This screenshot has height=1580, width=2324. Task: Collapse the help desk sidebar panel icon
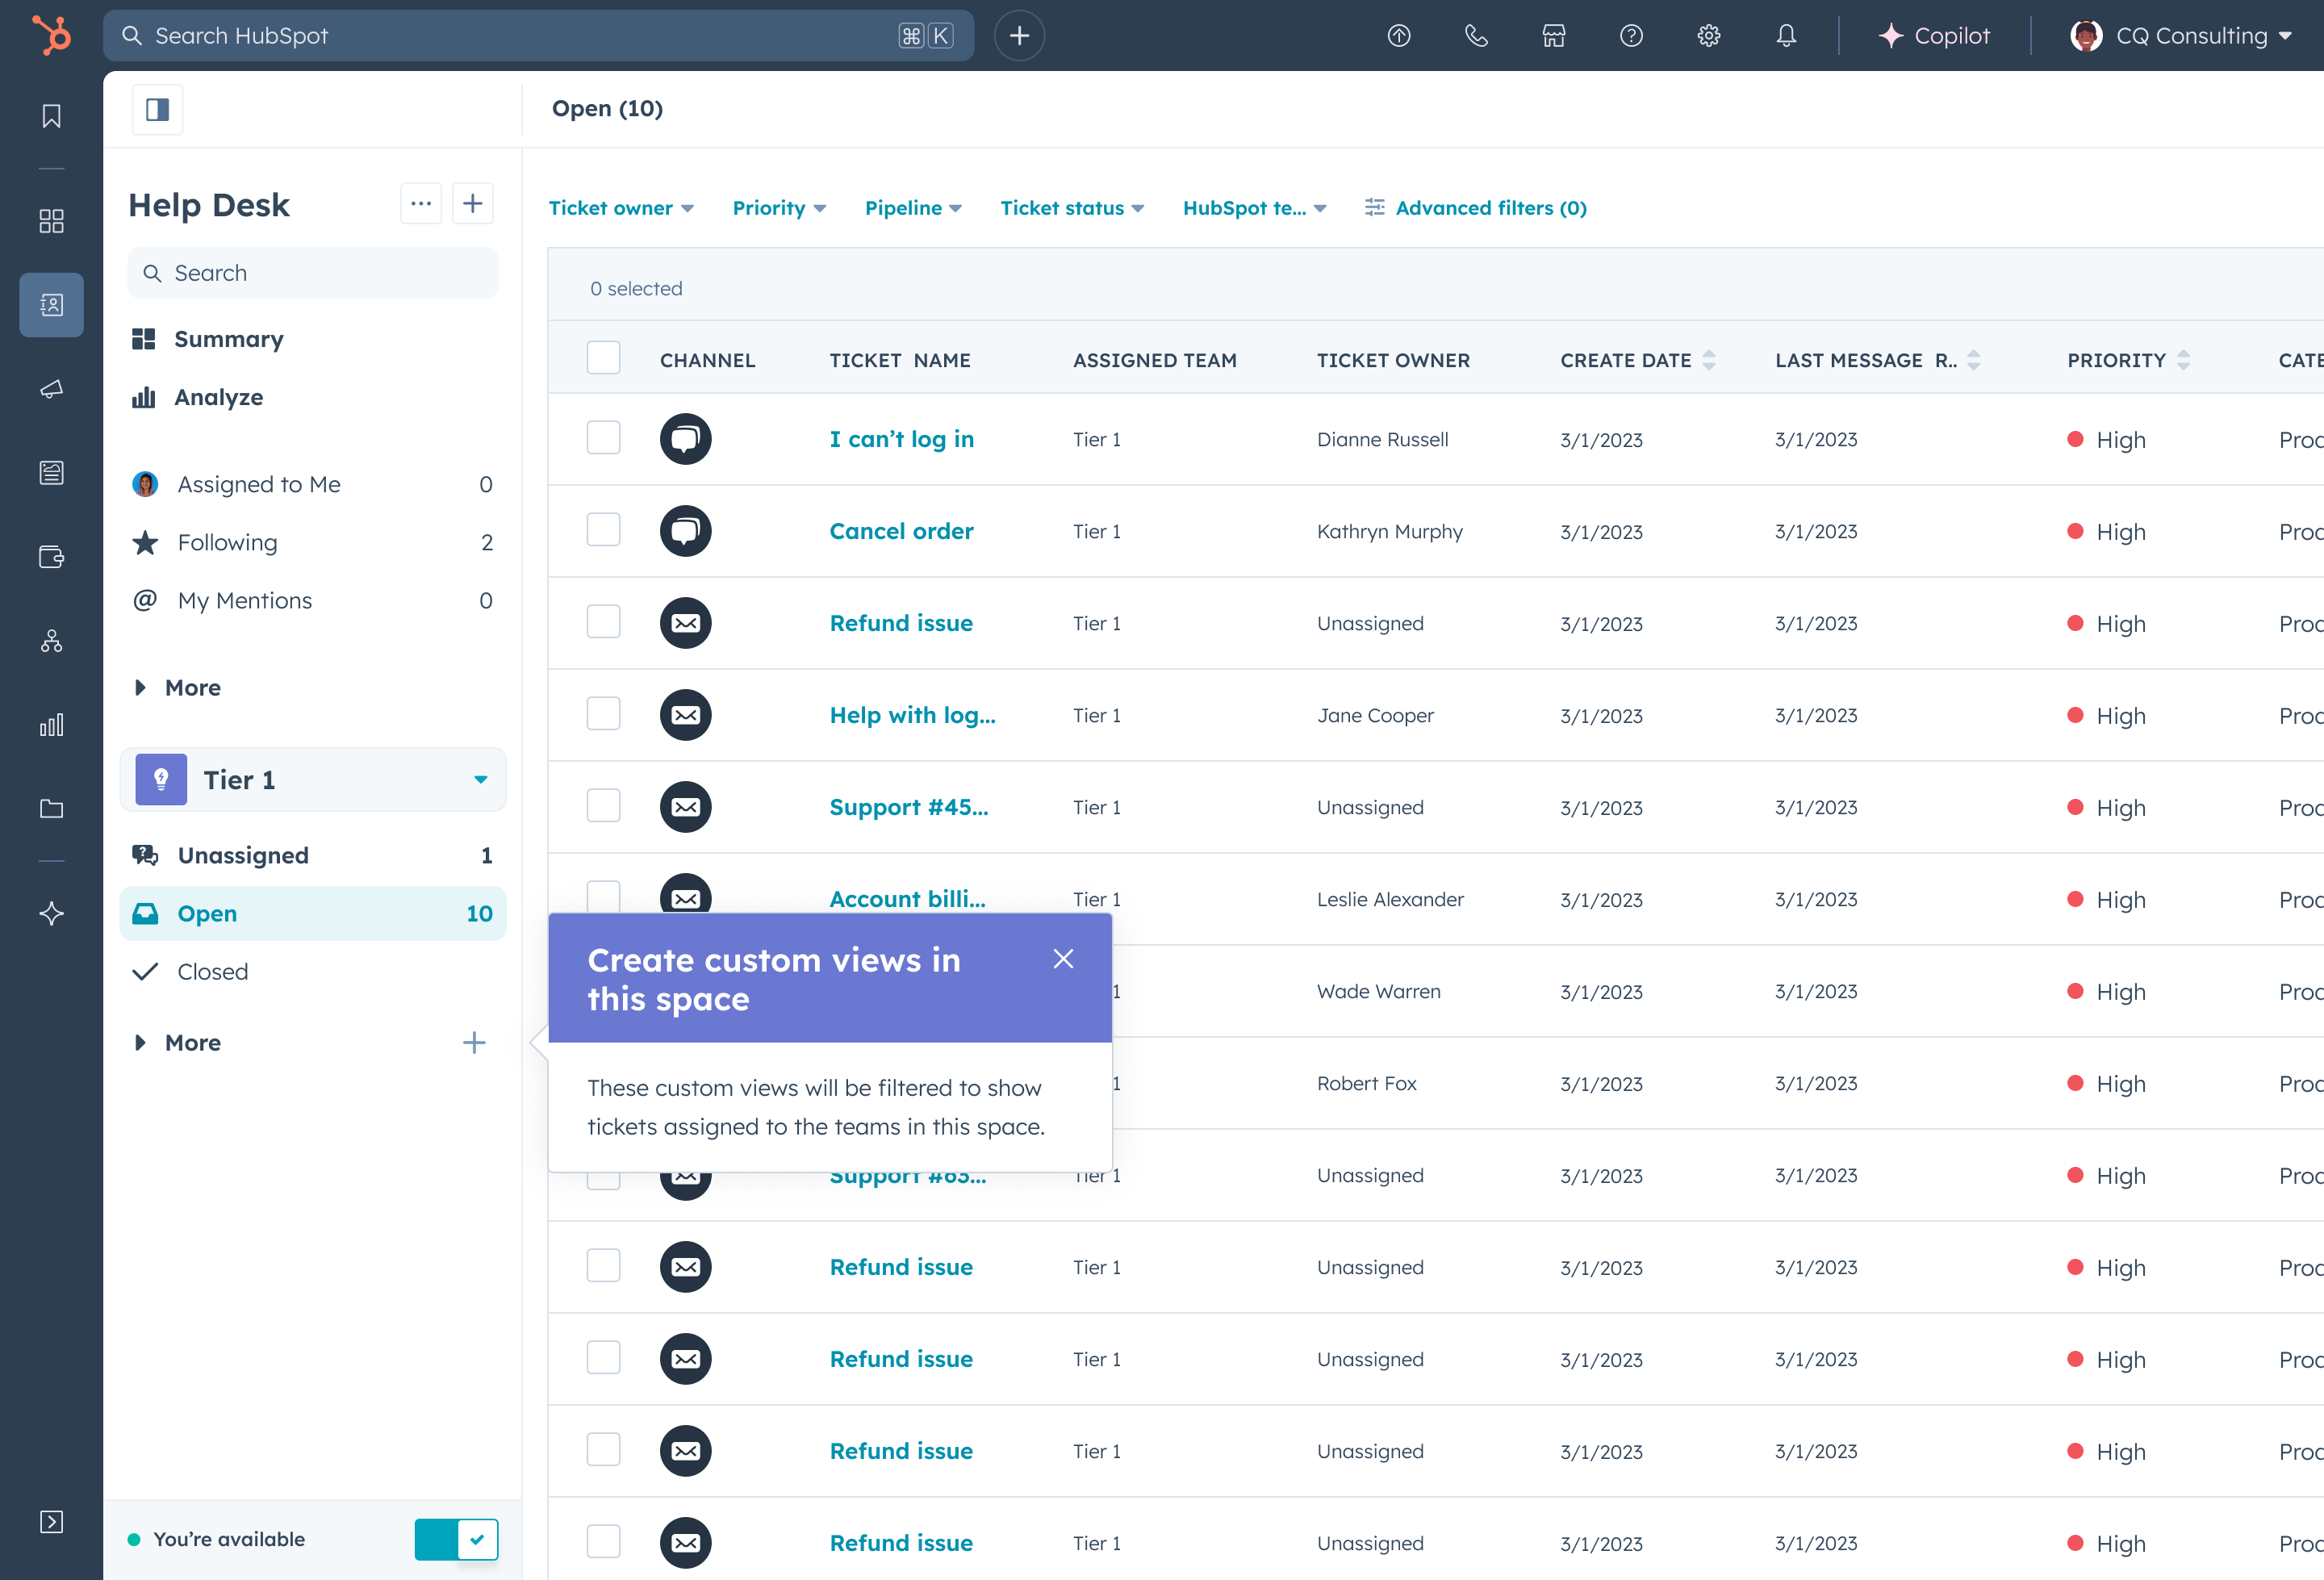(157, 109)
